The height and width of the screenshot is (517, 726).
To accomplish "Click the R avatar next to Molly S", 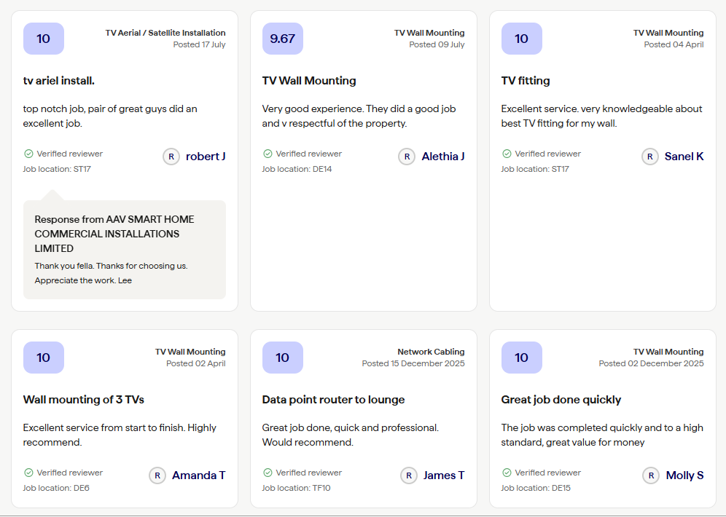I will (650, 475).
